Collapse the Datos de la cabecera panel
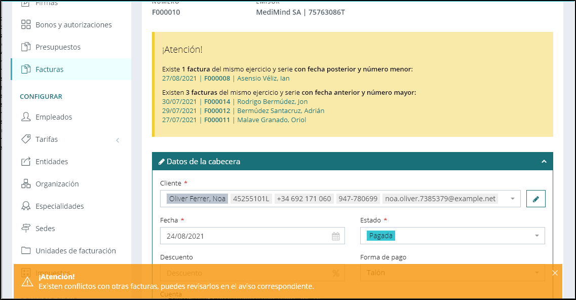The image size is (576, 300). [x=544, y=162]
